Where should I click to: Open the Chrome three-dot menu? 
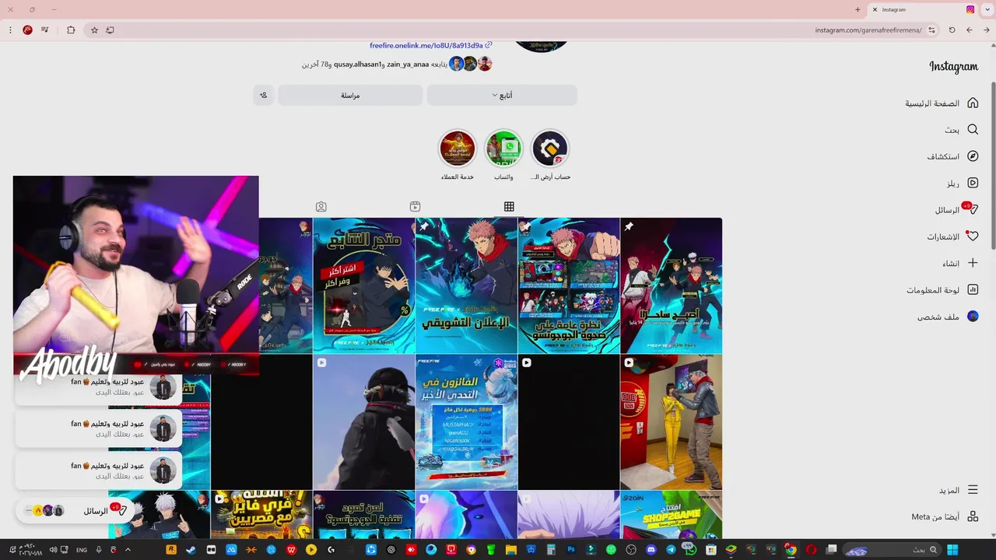10,30
